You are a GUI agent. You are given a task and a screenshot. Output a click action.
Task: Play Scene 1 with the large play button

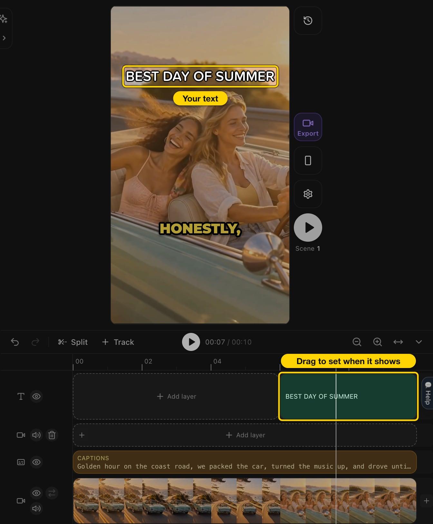tap(308, 228)
